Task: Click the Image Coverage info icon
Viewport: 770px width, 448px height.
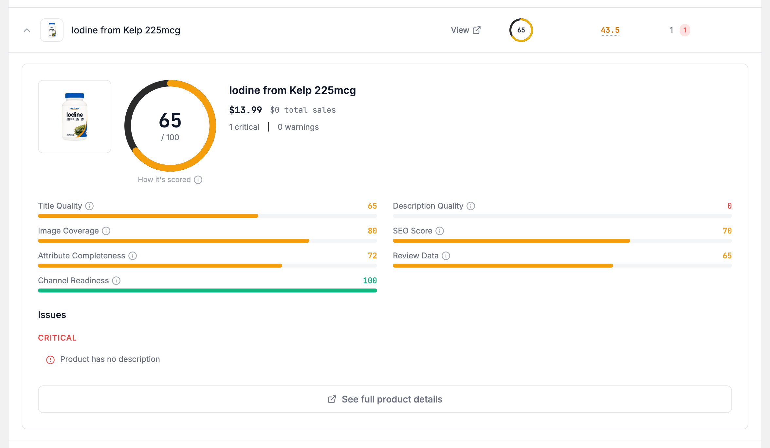Action: click(106, 231)
